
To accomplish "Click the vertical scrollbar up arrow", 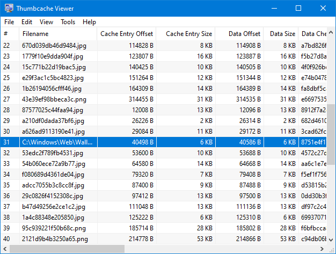I will 331,33.
